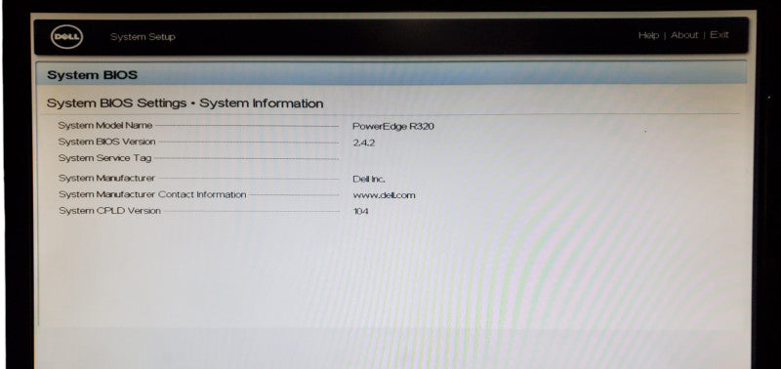
Task: Select the System CPLD Version label
Action: (x=109, y=211)
